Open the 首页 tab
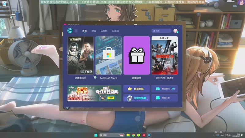The image size is (245, 138). [85, 31]
